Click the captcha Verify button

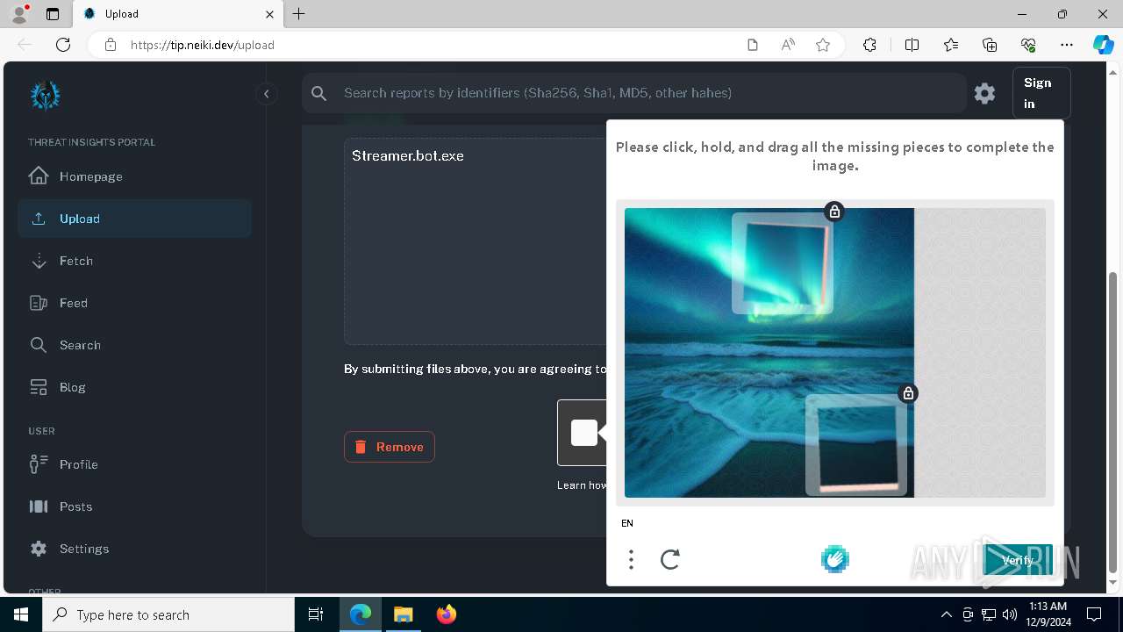click(1018, 560)
